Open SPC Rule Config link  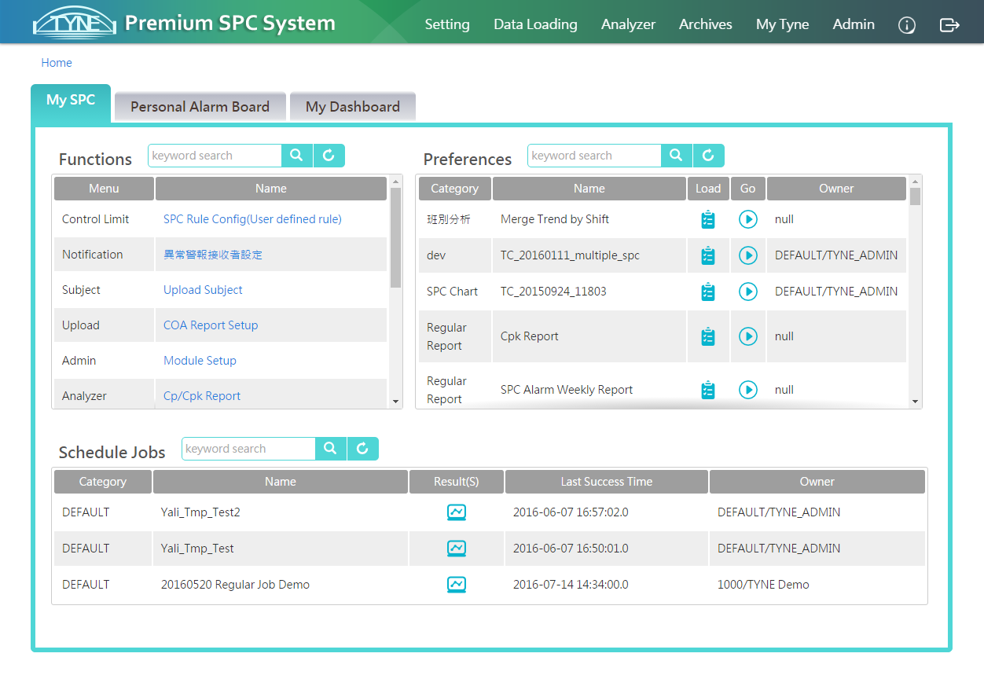click(252, 219)
